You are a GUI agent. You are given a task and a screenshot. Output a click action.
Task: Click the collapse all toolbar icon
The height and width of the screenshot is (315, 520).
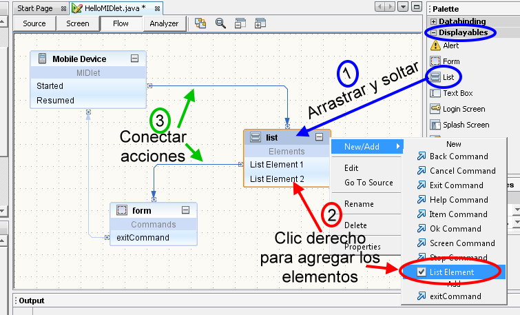(240, 23)
